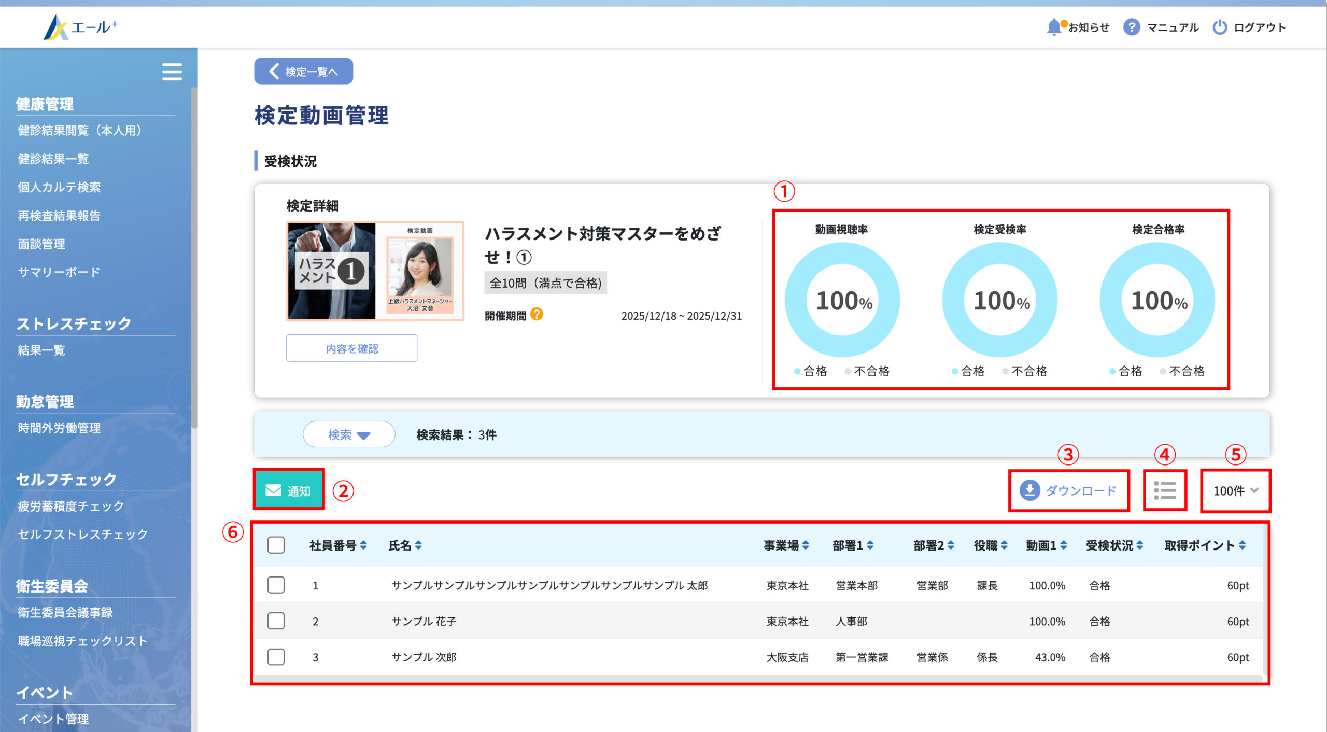Image resolution: width=1327 pixels, height=732 pixels.
Task: Click the logout power icon
Action: point(1219,27)
